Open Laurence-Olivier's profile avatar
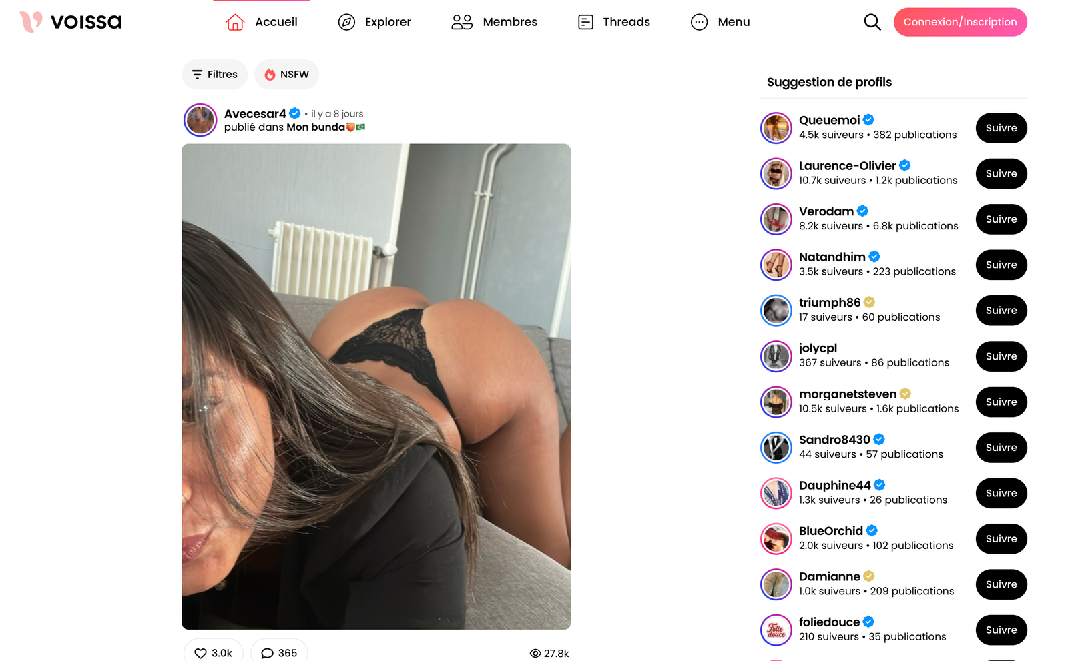Viewport: 1068px width, 661px height. tap(776, 174)
